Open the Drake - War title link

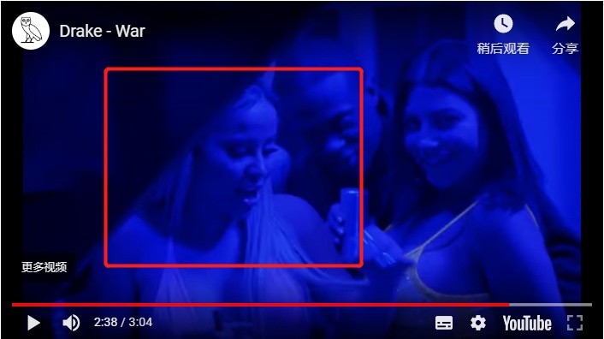tap(102, 31)
